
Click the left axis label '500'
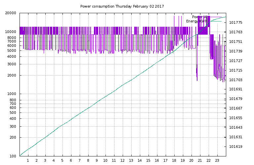(x=13, y=113)
